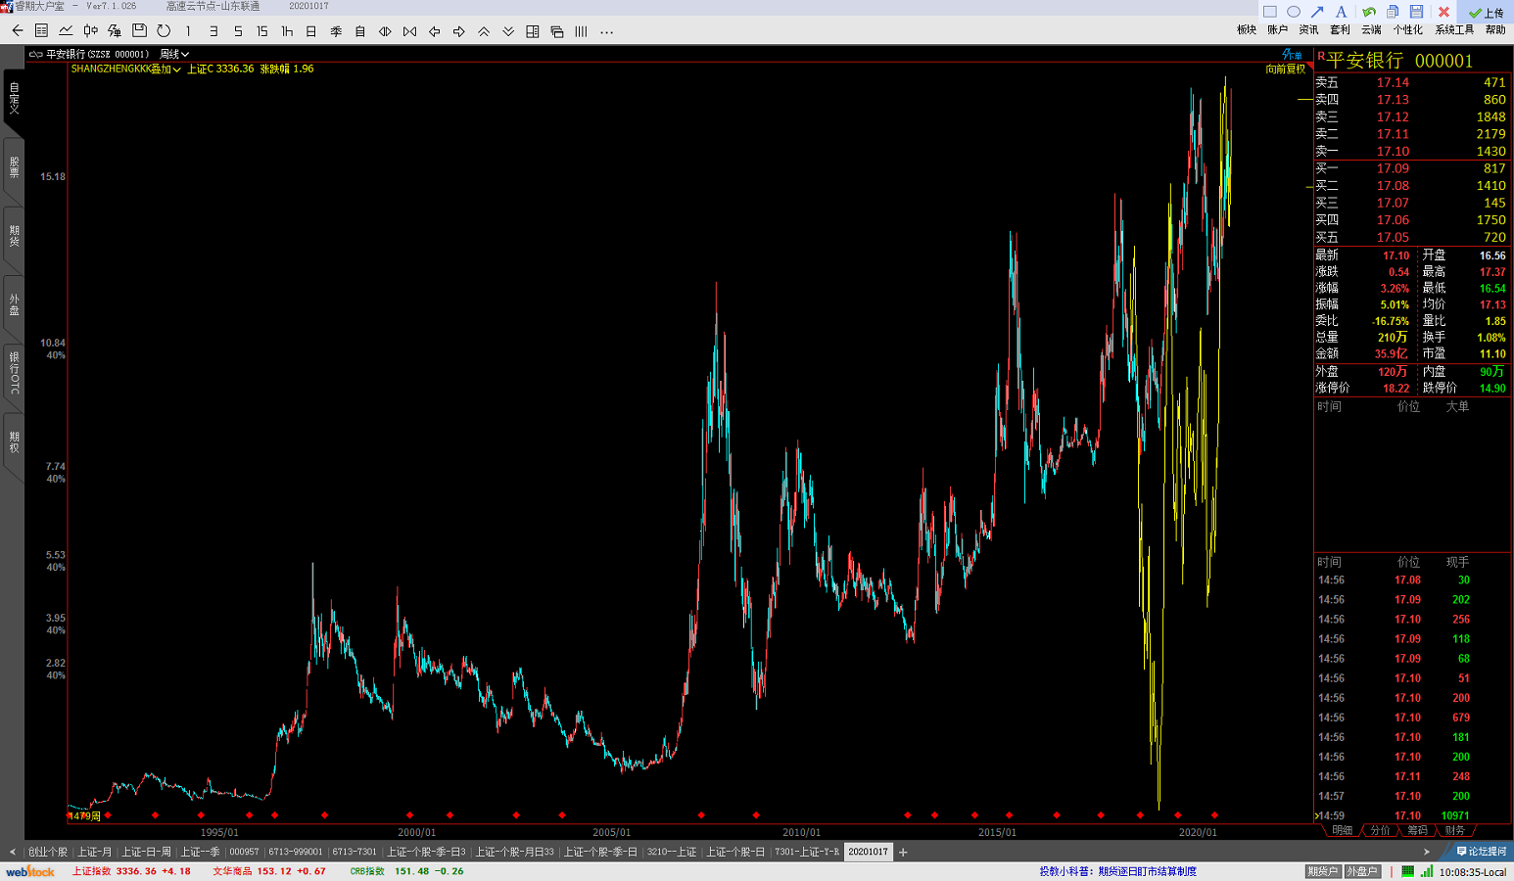Pick the text annotation tool
1514x881 pixels.
[x=1341, y=12]
